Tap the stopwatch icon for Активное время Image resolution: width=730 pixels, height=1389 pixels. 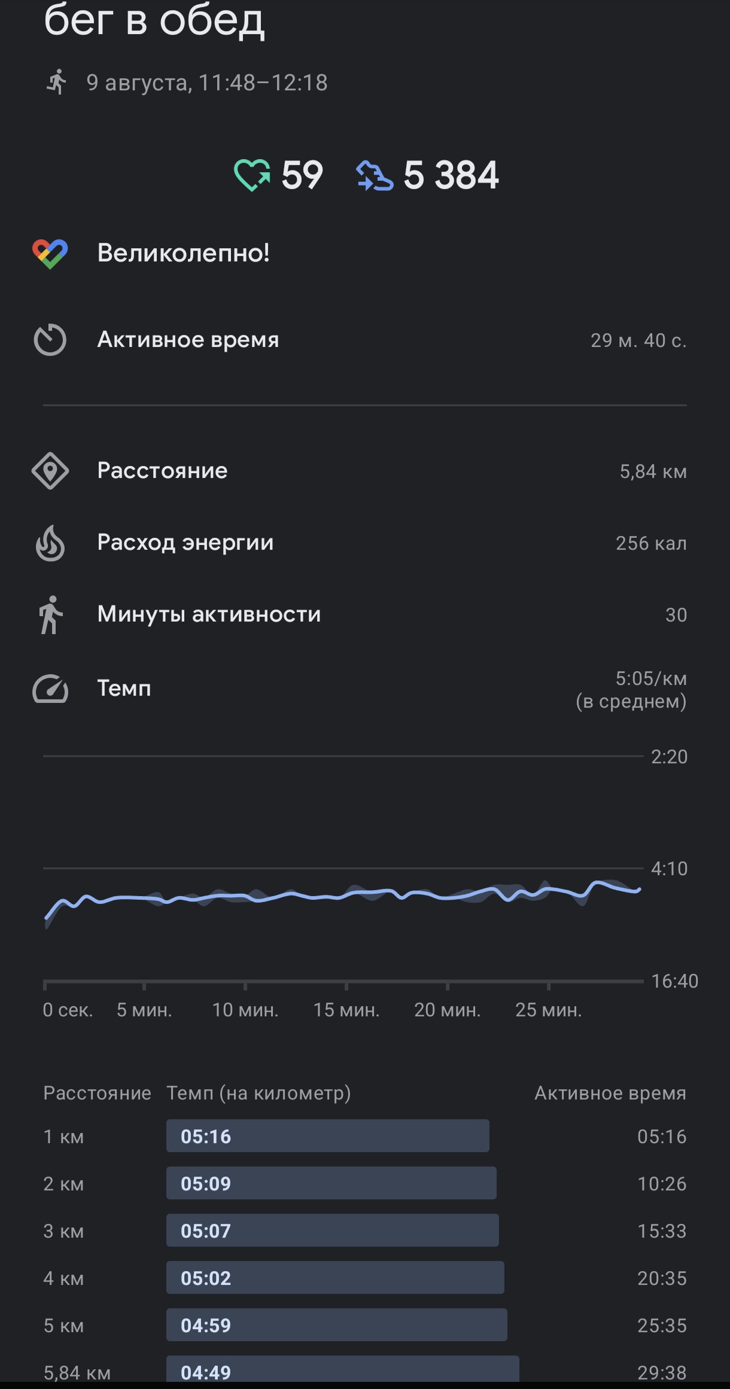coord(50,340)
